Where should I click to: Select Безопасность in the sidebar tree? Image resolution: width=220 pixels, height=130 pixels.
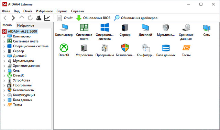(23, 90)
